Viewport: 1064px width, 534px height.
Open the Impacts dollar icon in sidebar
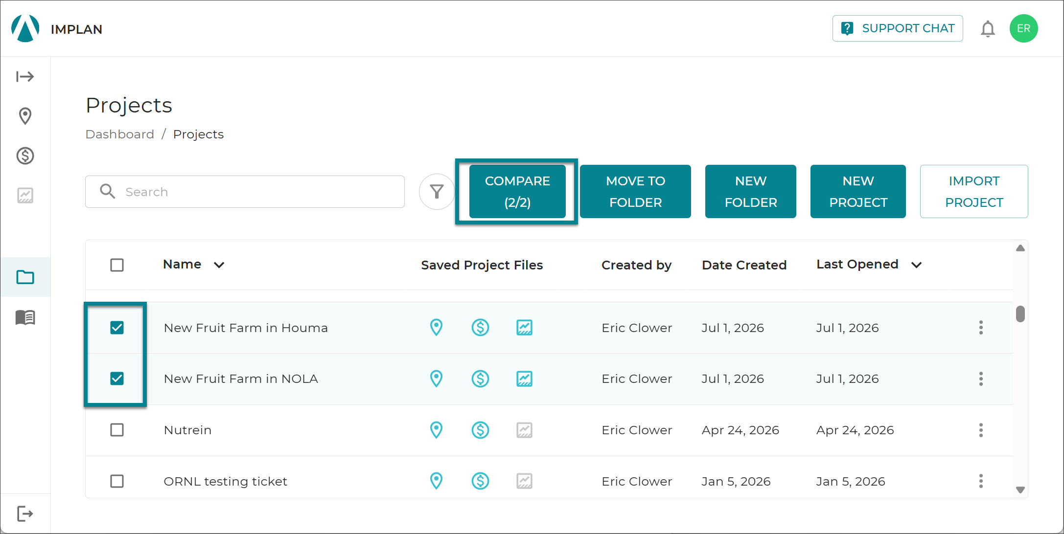[x=25, y=156]
